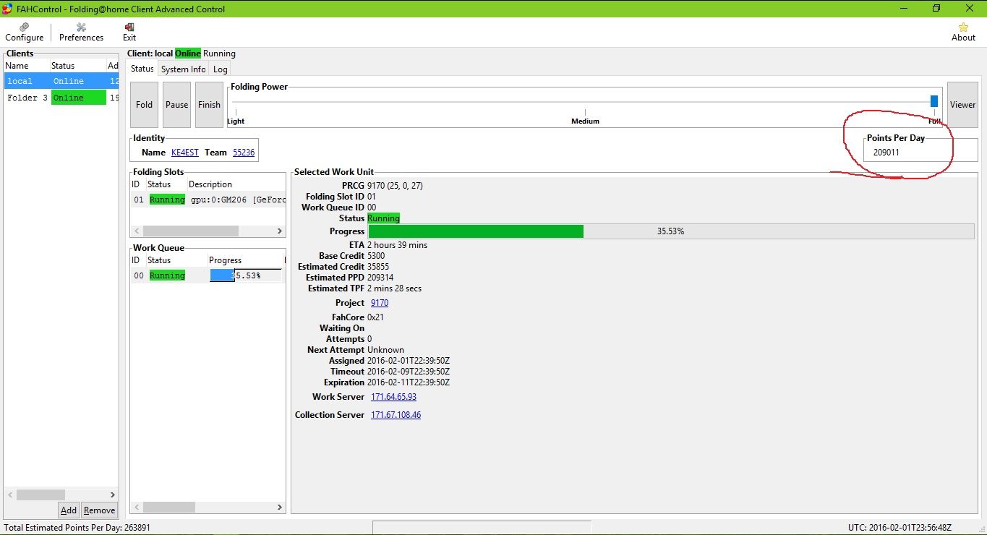Click the Exit toolbar icon
This screenshot has width=987, height=535.
click(129, 27)
